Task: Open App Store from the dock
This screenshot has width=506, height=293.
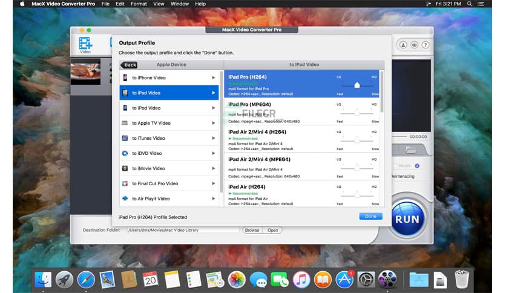Action: point(344,280)
